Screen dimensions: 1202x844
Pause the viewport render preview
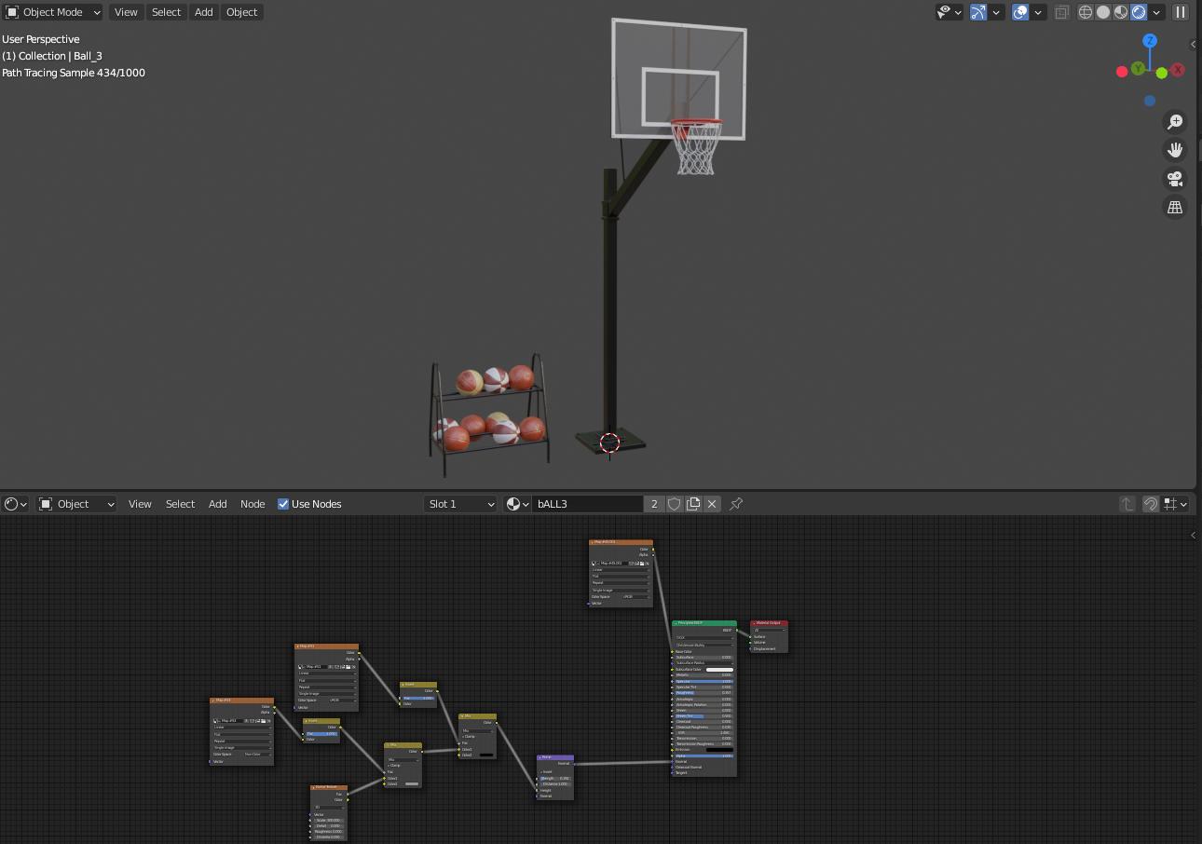tap(1181, 12)
